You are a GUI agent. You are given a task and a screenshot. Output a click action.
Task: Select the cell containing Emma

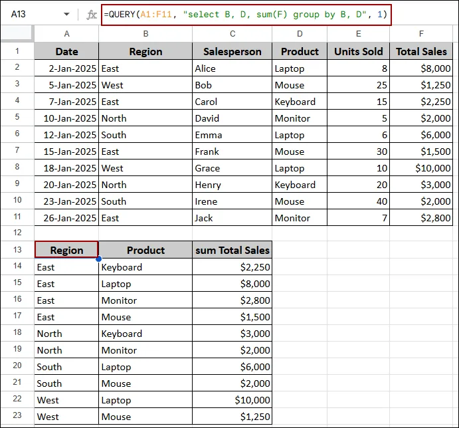(x=232, y=135)
